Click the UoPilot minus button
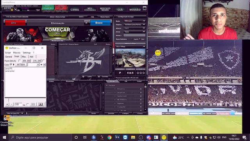Screen dimensions: 250x141 (x=12, y=105)
